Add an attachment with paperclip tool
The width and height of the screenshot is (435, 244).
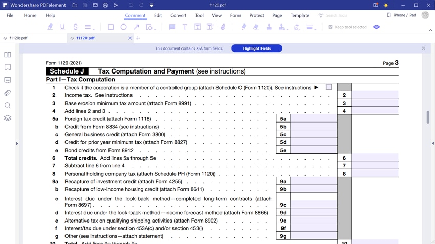pyautogui.click(x=223, y=27)
